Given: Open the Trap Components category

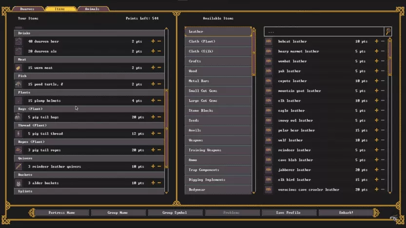Looking at the screenshot, I should (218, 170).
